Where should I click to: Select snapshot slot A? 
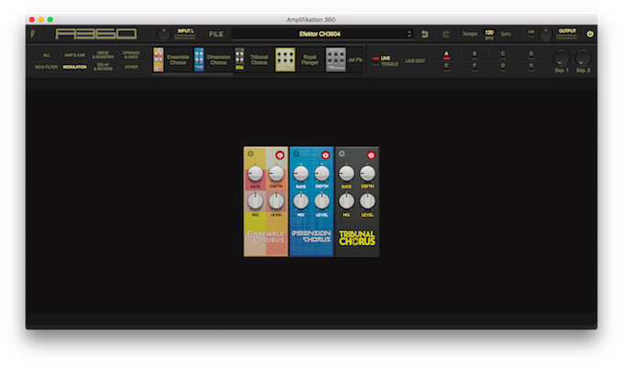pos(446,55)
